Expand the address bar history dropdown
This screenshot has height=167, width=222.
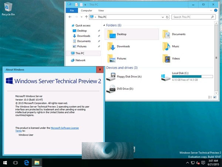164,17
